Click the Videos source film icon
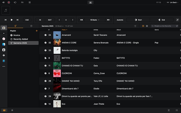Viewport: 181px width, 113px height. click(4, 61)
